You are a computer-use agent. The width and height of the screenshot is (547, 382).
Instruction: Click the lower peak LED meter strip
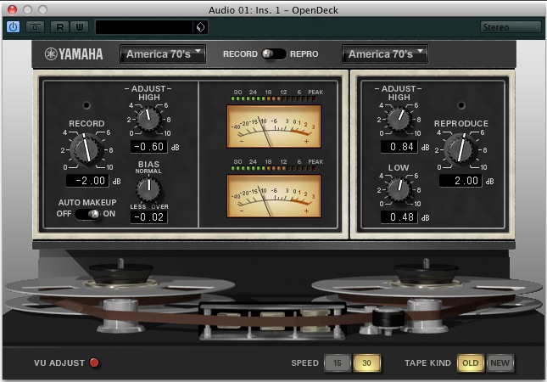[274, 168]
